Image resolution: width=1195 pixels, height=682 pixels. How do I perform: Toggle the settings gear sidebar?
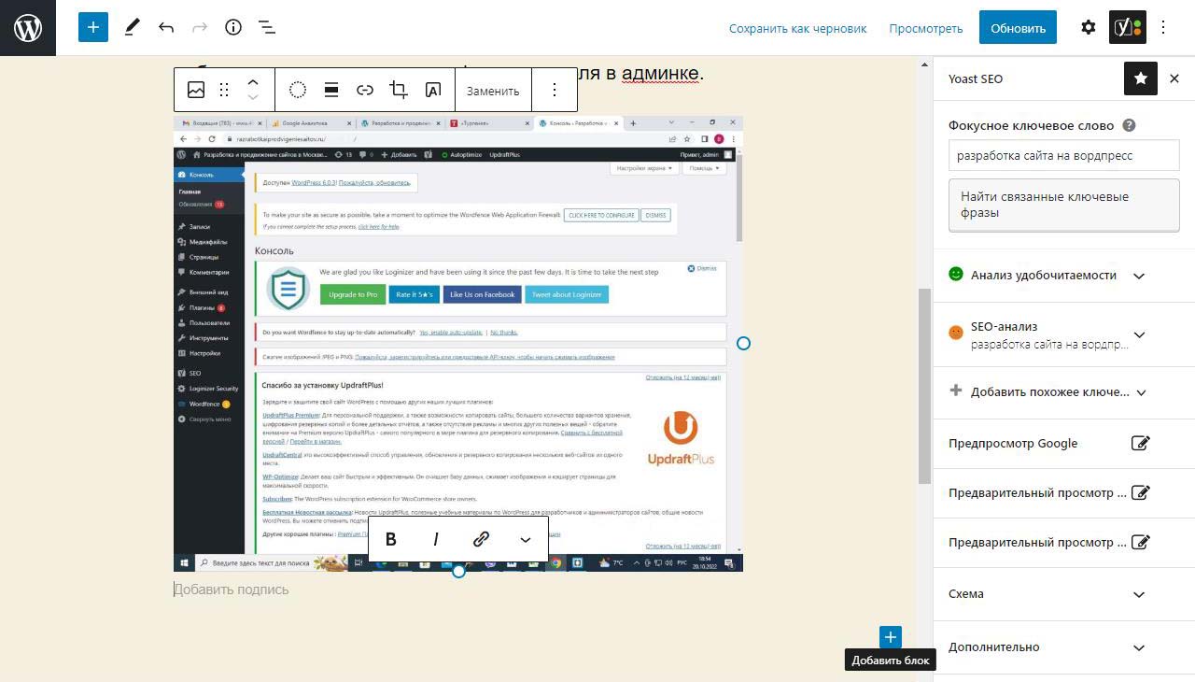pyautogui.click(x=1088, y=27)
